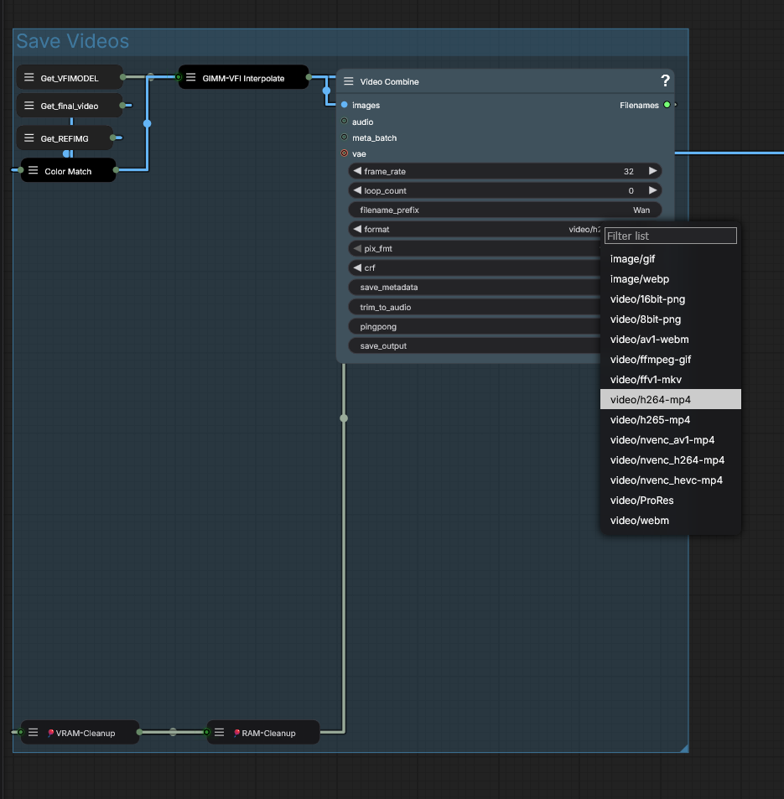Select video/h265-mp4 option
This screenshot has height=799, width=784.
click(x=670, y=420)
